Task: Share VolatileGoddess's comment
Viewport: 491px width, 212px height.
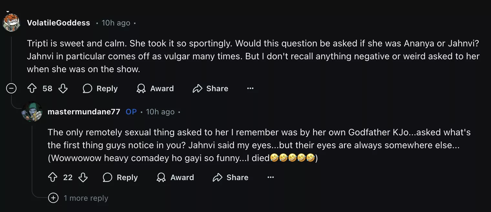Action: tap(210, 89)
